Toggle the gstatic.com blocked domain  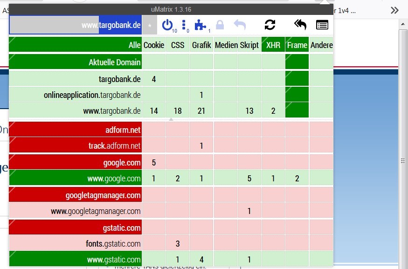click(x=76, y=228)
